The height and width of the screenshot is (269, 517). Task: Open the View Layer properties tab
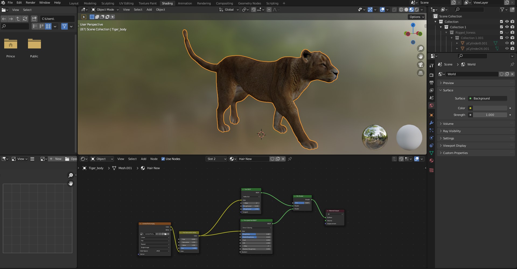pos(431,90)
